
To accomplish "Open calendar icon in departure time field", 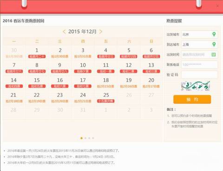I will point(214,54).
